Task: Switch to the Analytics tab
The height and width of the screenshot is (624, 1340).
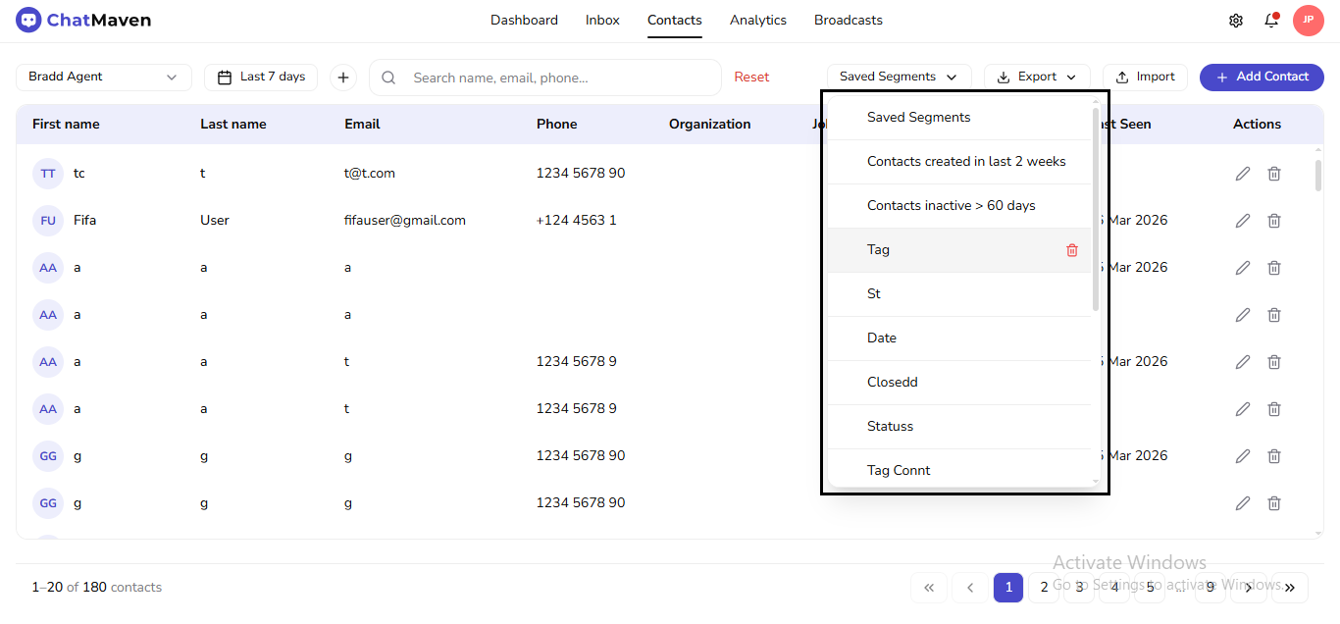Action: coord(757,20)
